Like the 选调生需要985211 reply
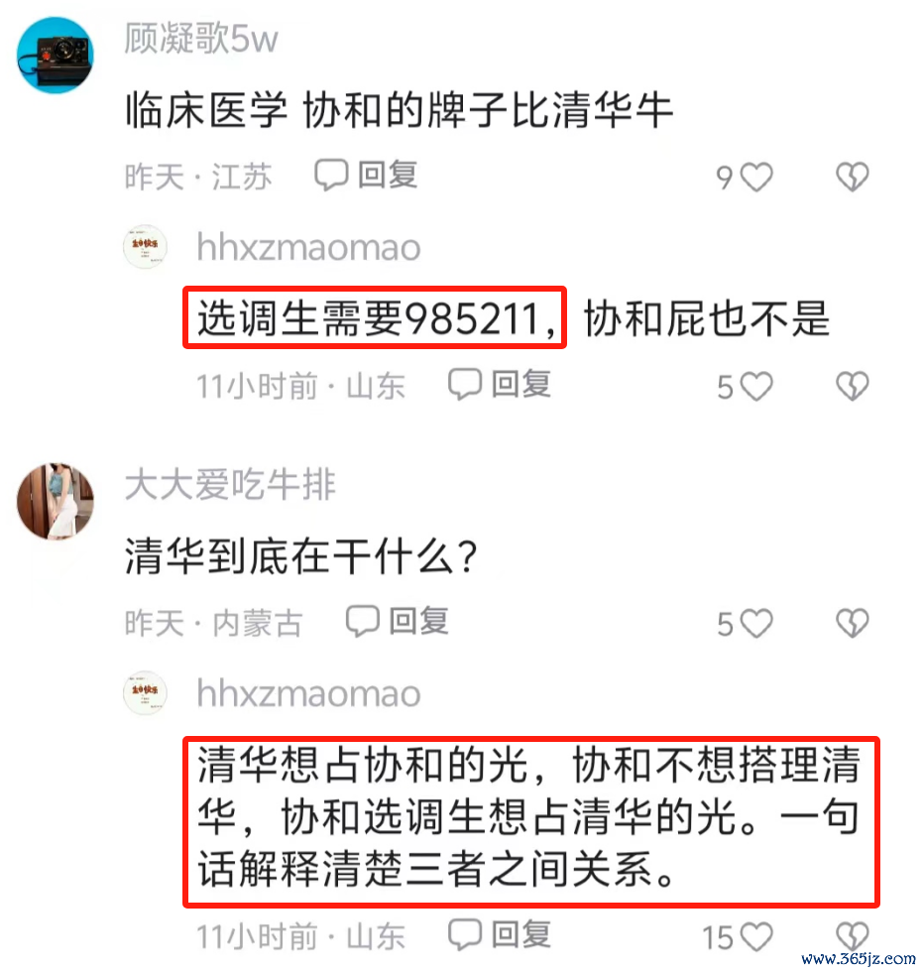Viewport: 923px width, 974px height. 756,387
